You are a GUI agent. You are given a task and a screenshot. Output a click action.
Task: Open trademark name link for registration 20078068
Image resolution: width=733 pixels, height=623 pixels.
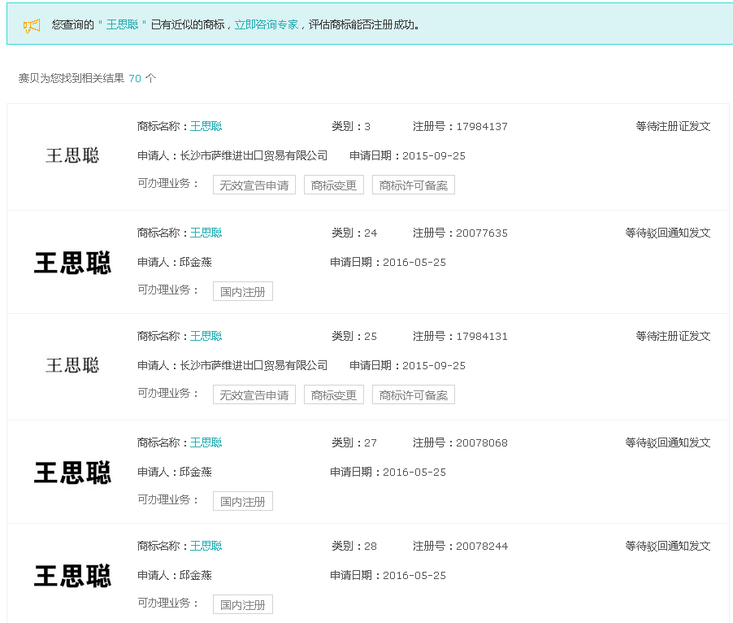pos(206,443)
